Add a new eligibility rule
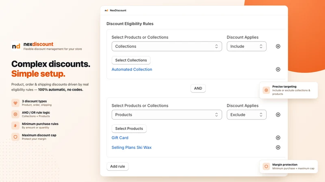The image size is (325, 182). pyautogui.click(x=117, y=166)
